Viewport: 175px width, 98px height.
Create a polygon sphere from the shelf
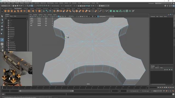[x=5, y=11]
